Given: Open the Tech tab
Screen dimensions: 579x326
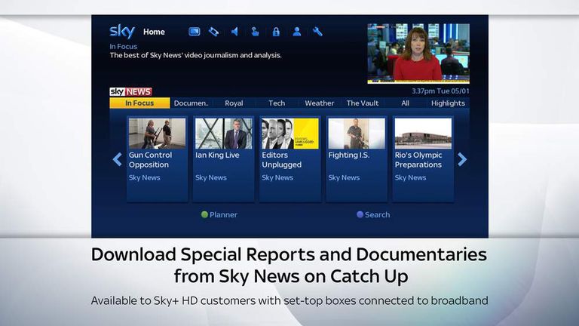Looking at the screenshot, I should point(277,103).
